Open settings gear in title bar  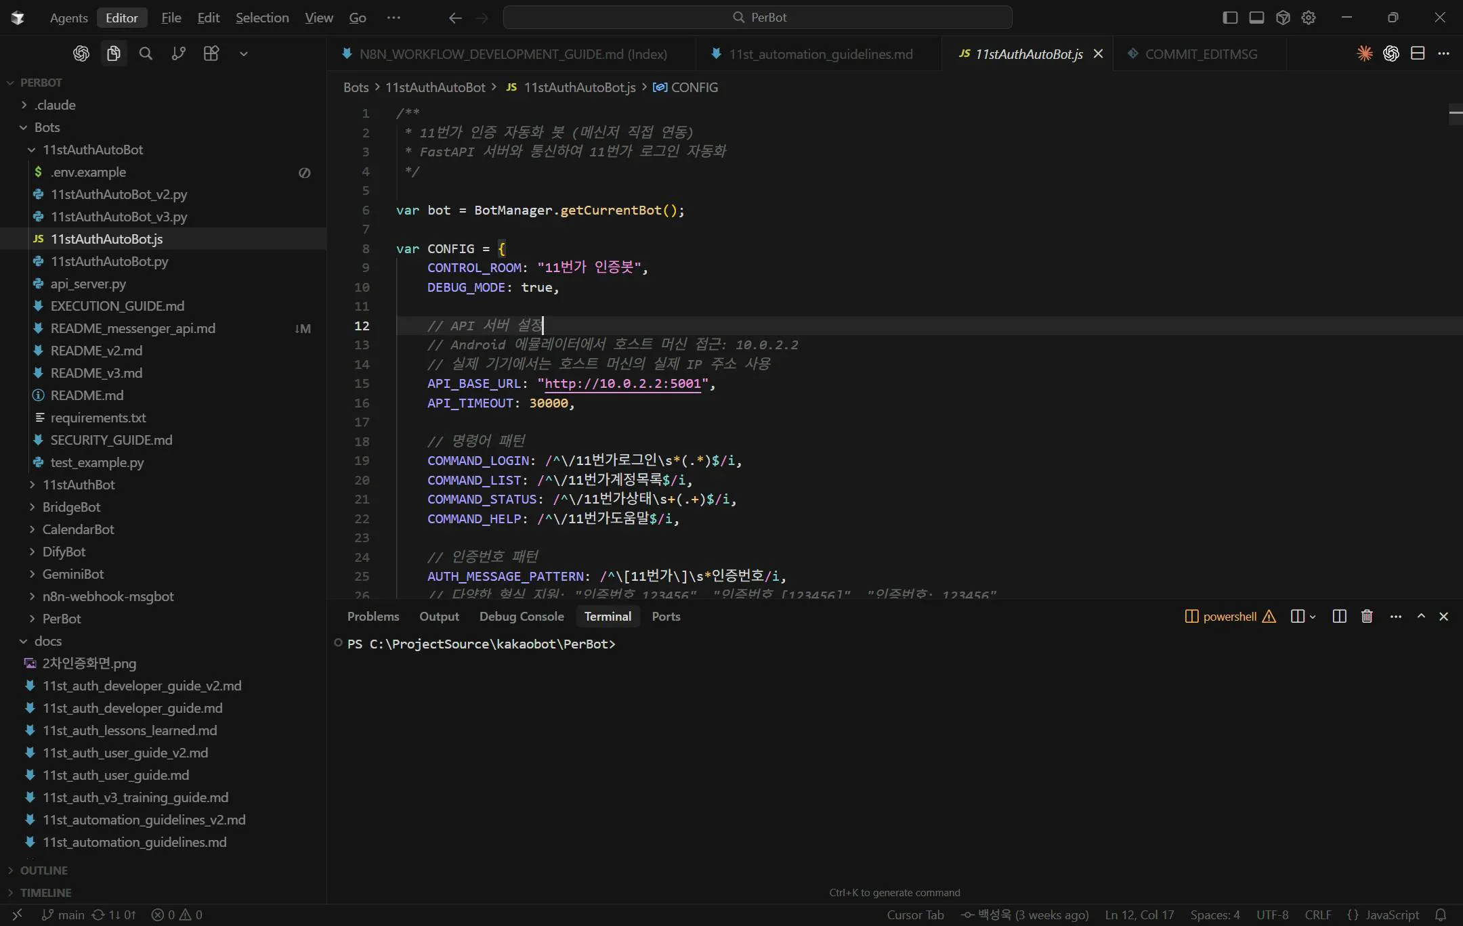point(1309,18)
